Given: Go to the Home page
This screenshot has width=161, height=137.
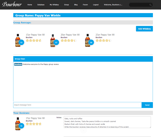Looking at the screenshot, I should [30, 5].
